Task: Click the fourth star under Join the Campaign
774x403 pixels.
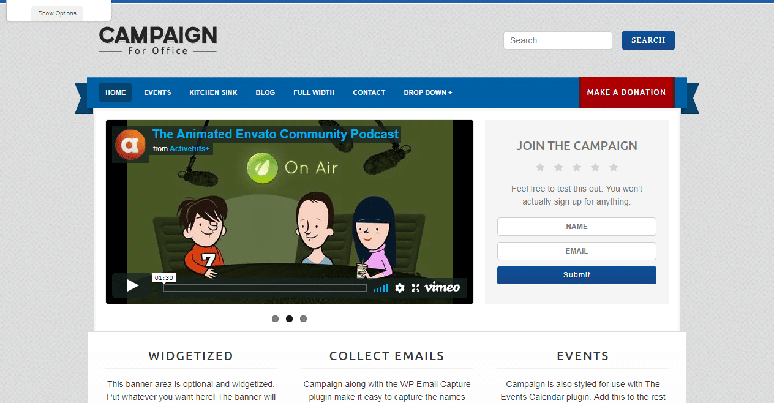Action: coord(595,167)
